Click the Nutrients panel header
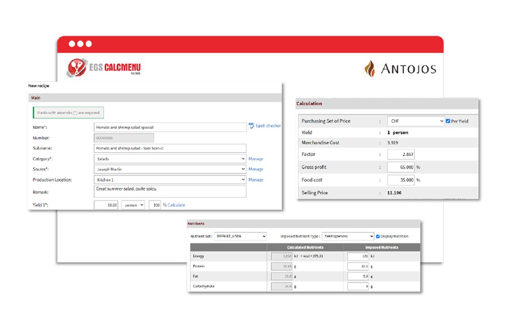The image size is (505, 330). (304, 224)
